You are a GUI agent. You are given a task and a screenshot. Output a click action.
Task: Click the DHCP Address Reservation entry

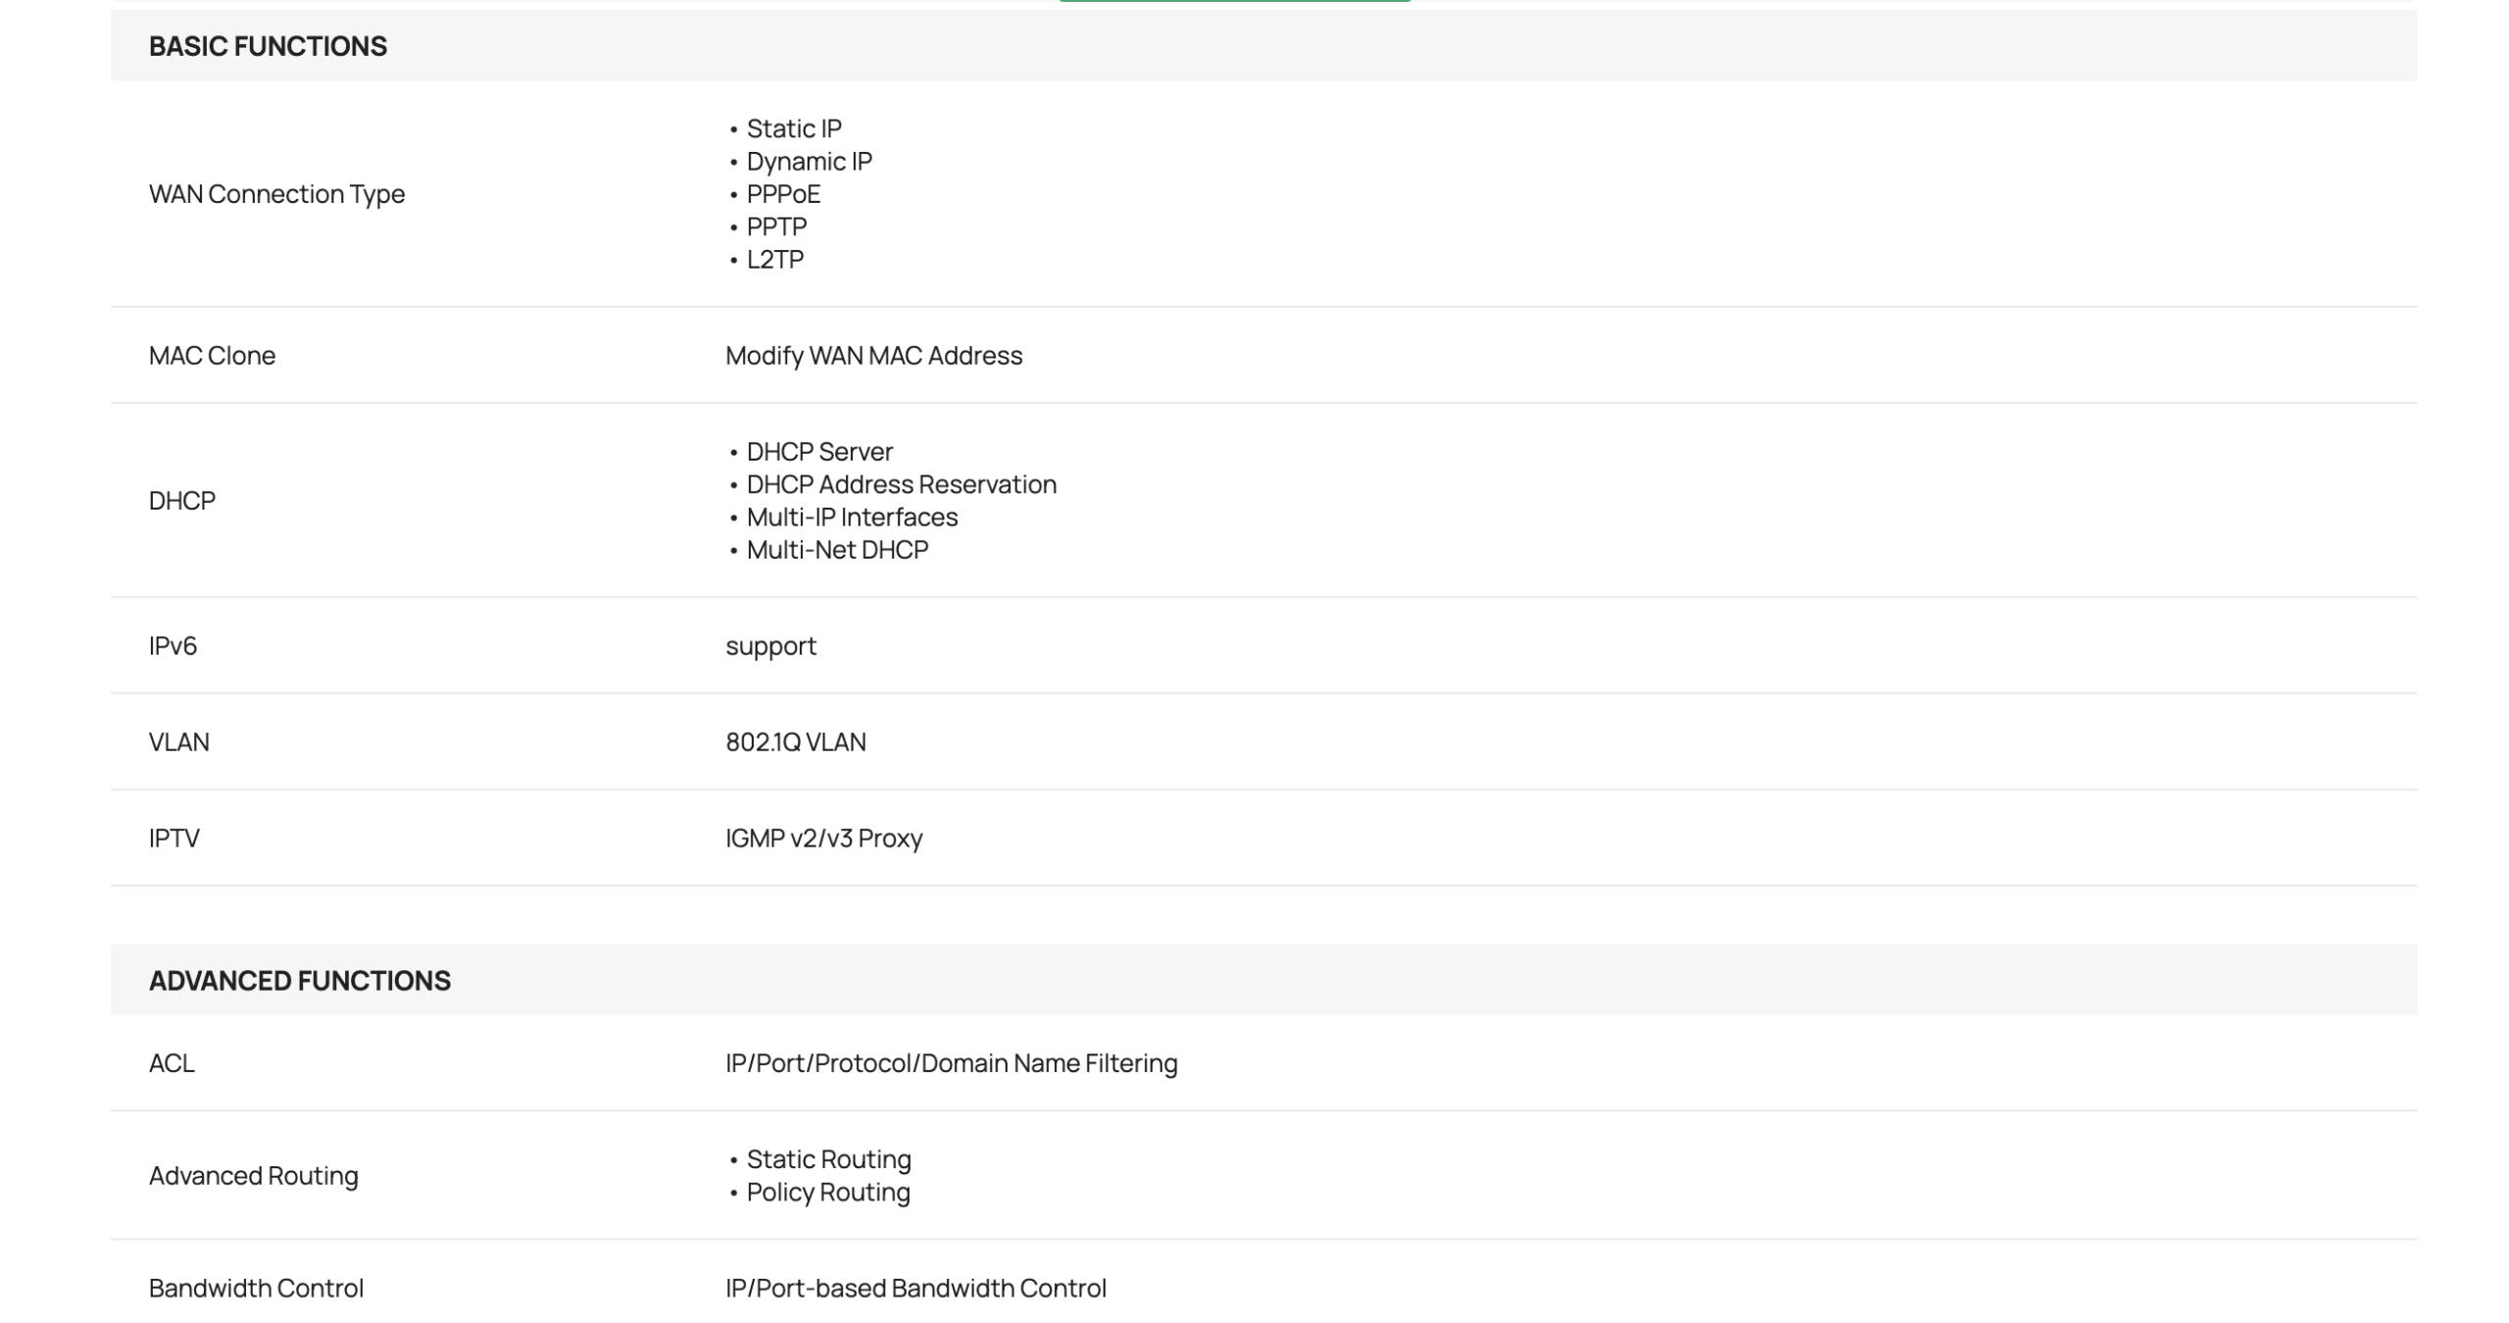coord(901,484)
